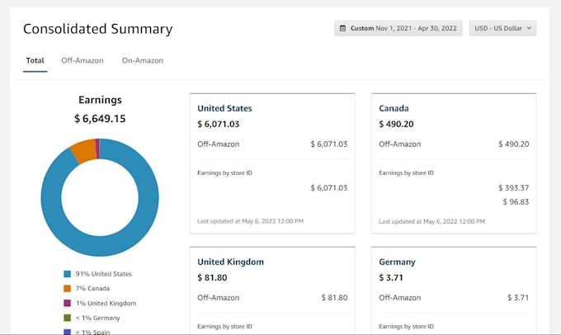This screenshot has height=335, width=561.
Task: Click Earnings by store ID in Canada card
Action: (x=406, y=173)
